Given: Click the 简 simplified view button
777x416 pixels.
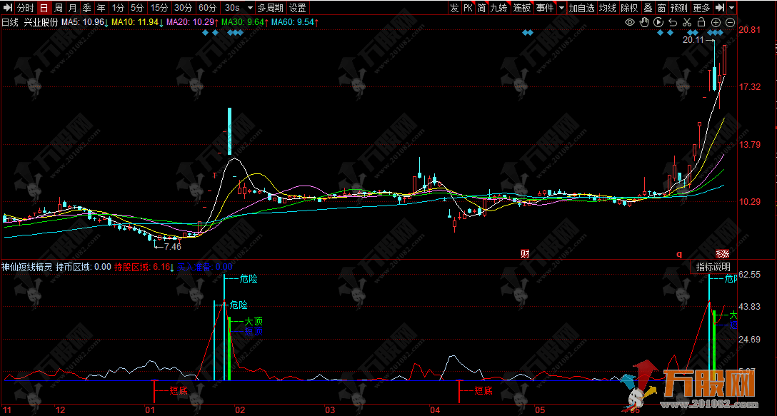Looking at the screenshot, I should click(x=481, y=8).
